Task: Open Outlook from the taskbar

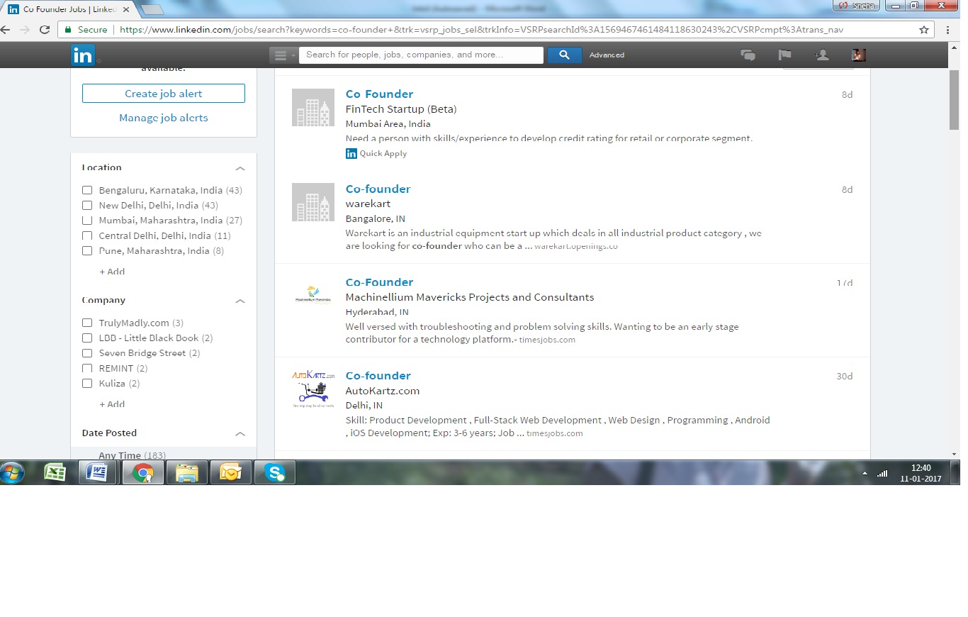Action: (231, 472)
